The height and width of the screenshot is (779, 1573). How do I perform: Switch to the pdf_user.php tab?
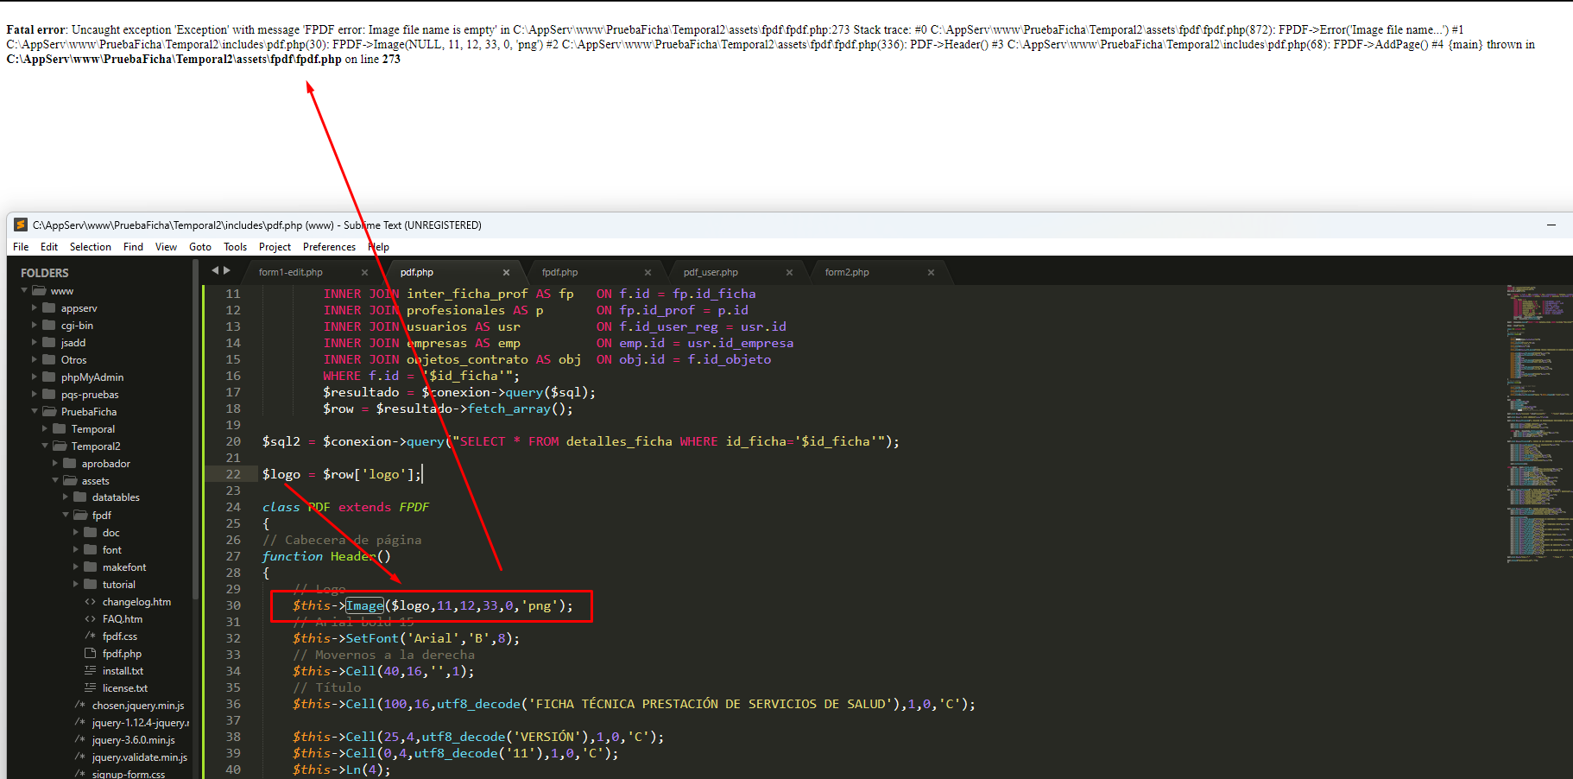pos(711,272)
